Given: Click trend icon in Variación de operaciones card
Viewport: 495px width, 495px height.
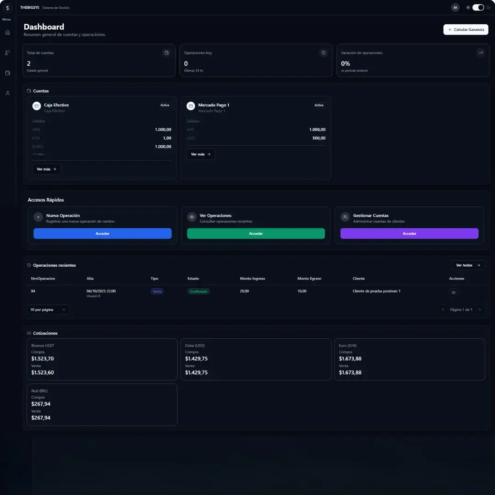Looking at the screenshot, I should point(481,53).
